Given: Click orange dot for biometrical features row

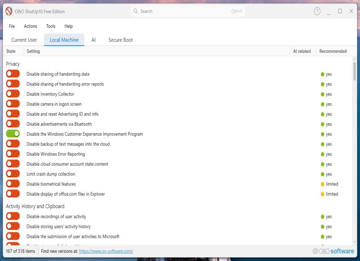Looking at the screenshot, I should [322, 184].
